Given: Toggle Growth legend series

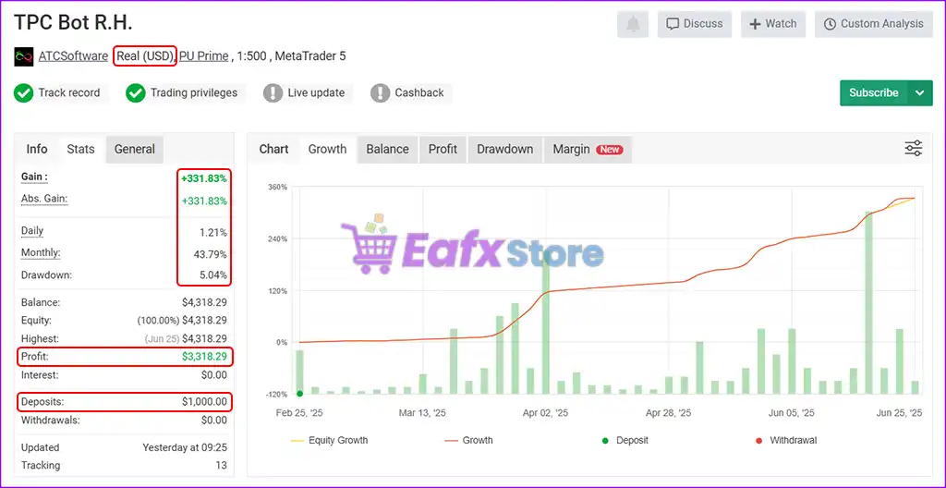Looking at the screenshot, I should pos(468,440).
